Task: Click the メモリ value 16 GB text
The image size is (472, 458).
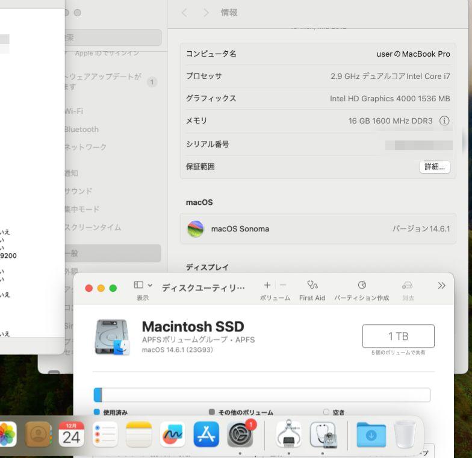Action: pyautogui.click(x=390, y=121)
